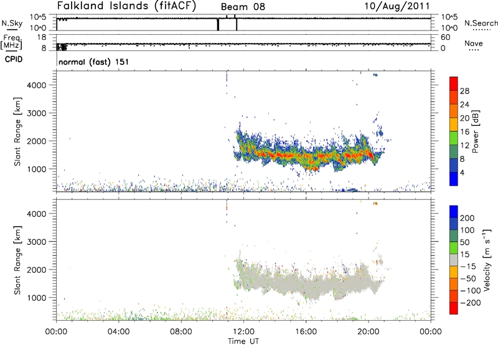Click the 'Power [dB]' colorbar label

click(x=475, y=131)
